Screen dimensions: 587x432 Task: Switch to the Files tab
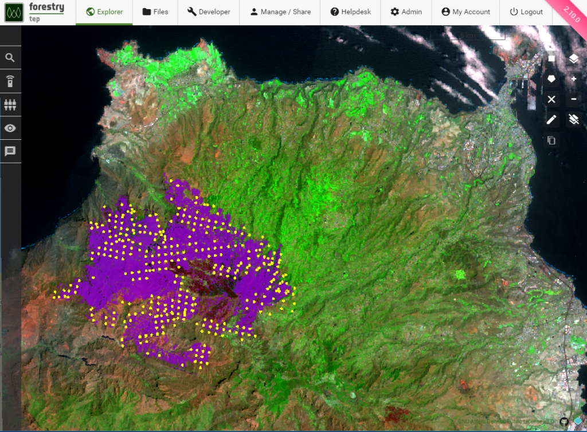click(155, 11)
